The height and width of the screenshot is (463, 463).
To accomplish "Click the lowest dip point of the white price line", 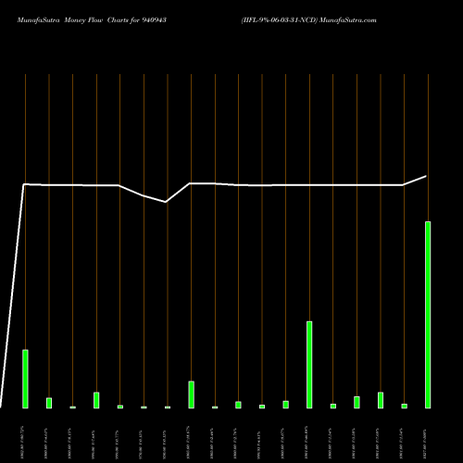I will click(166, 202).
